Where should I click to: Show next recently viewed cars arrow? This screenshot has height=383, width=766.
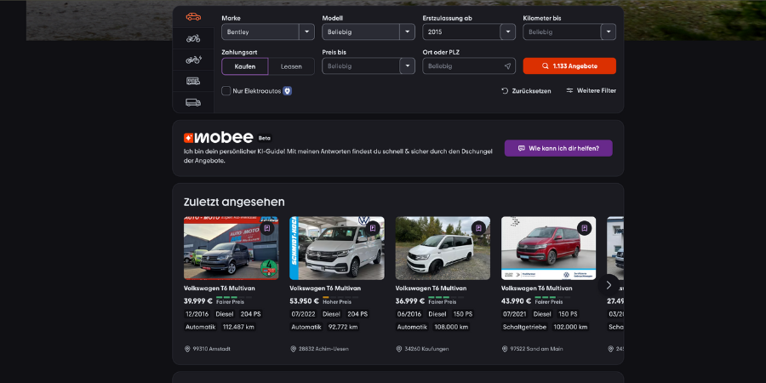609,285
